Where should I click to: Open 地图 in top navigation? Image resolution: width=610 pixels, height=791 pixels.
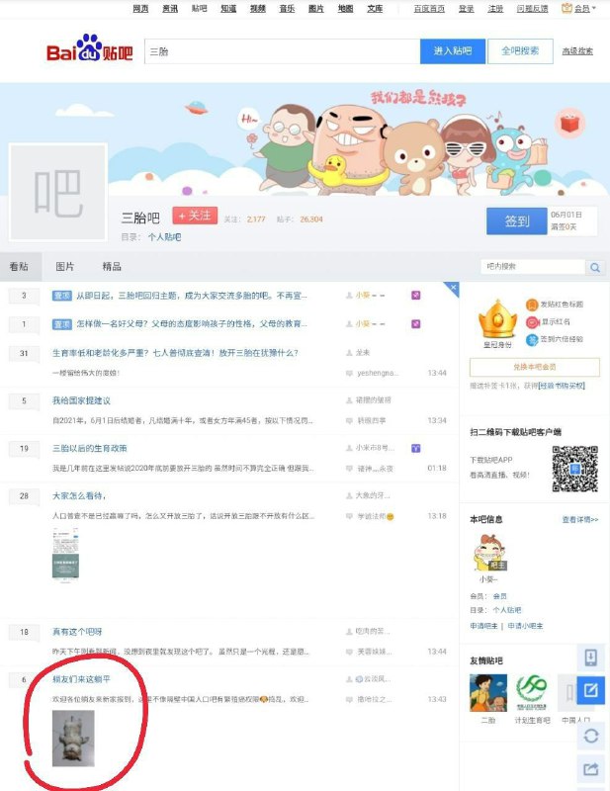(346, 8)
